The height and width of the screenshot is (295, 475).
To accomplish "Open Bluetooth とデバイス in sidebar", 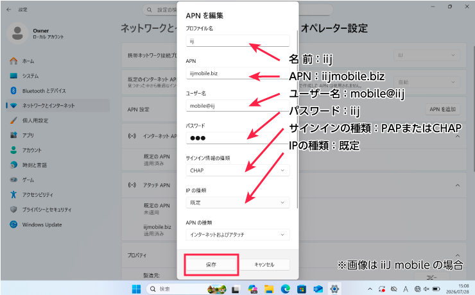I will (x=58, y=91).
